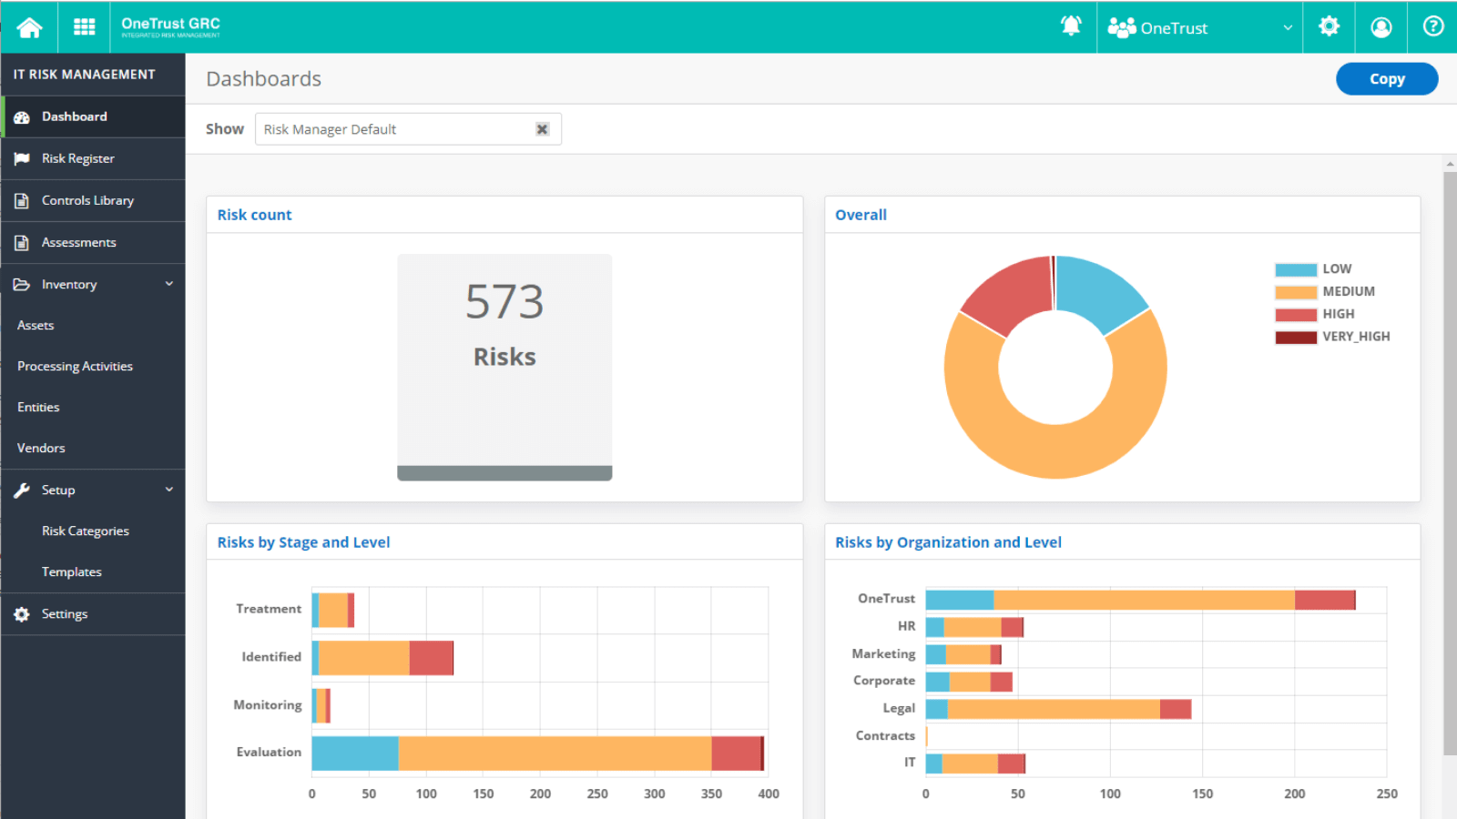
Task: Click the HR bar in organization chart
Action: 974,627
